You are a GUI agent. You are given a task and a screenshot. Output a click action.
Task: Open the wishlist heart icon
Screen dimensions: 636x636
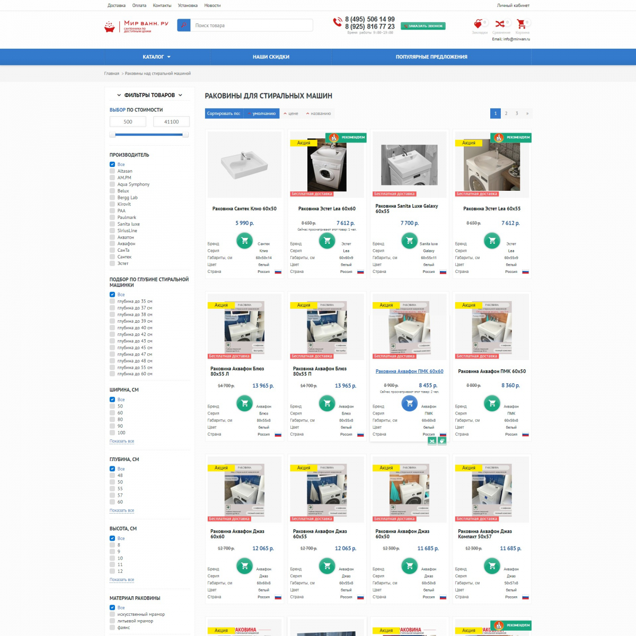[478, 24]
